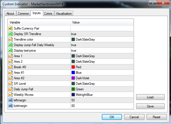
Task: Click the bottmargin value 80
Action: click(x=73, y=106)
